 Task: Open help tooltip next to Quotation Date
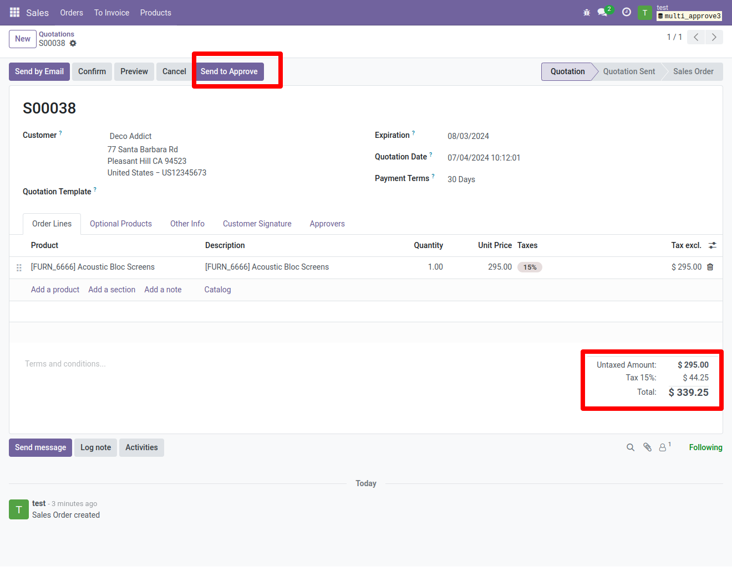point(431,154)
